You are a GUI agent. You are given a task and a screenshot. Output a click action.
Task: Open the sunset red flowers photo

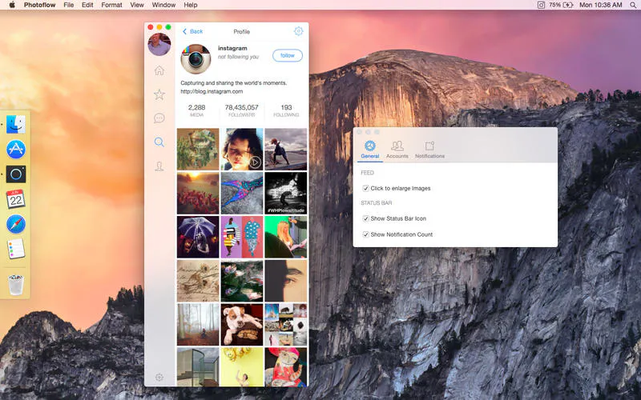(198, 193)
